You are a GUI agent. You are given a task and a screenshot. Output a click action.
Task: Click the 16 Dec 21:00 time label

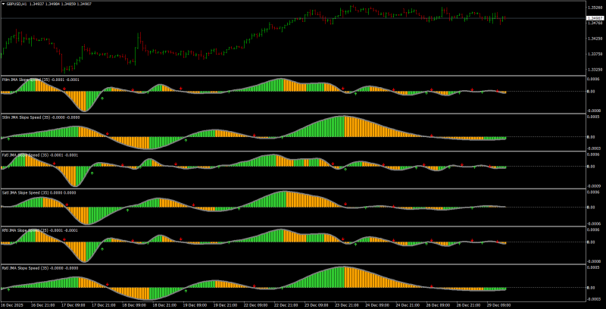pyautogui.click(x=42, y=305)
